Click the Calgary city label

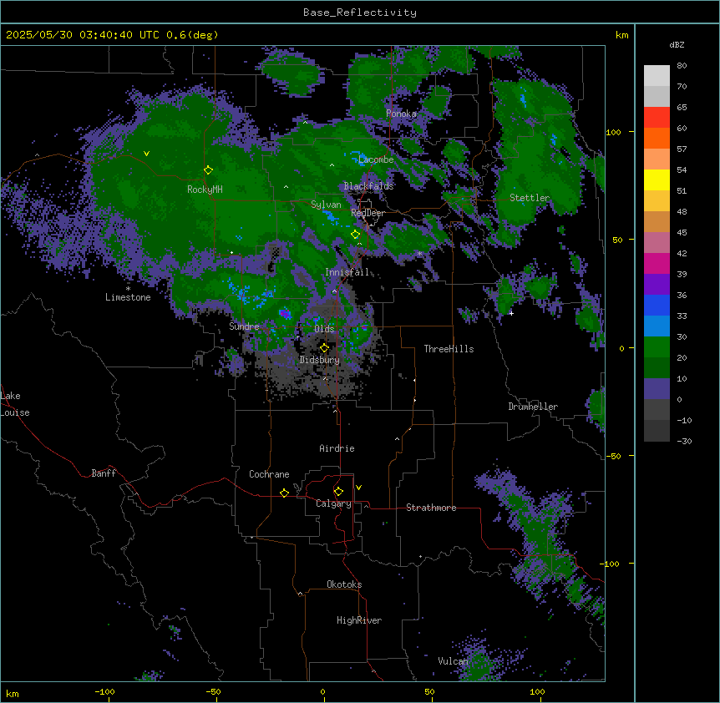pyautogui.click(x=333, y=503)
